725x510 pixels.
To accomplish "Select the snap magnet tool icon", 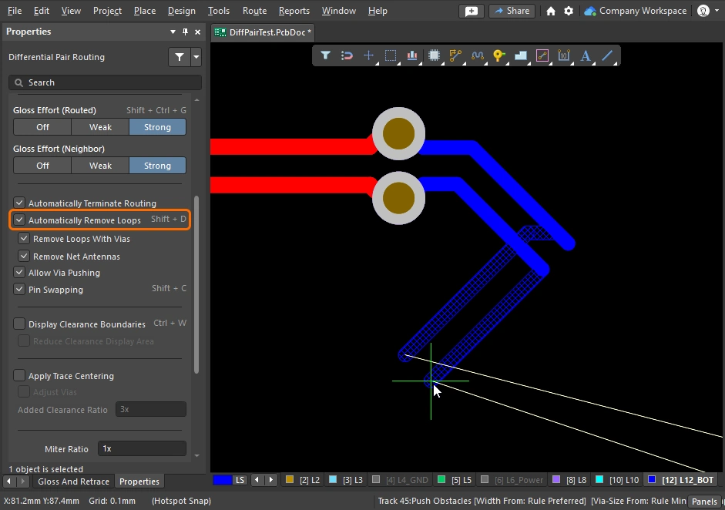I will pyautogui.click(x=347, y=55).
